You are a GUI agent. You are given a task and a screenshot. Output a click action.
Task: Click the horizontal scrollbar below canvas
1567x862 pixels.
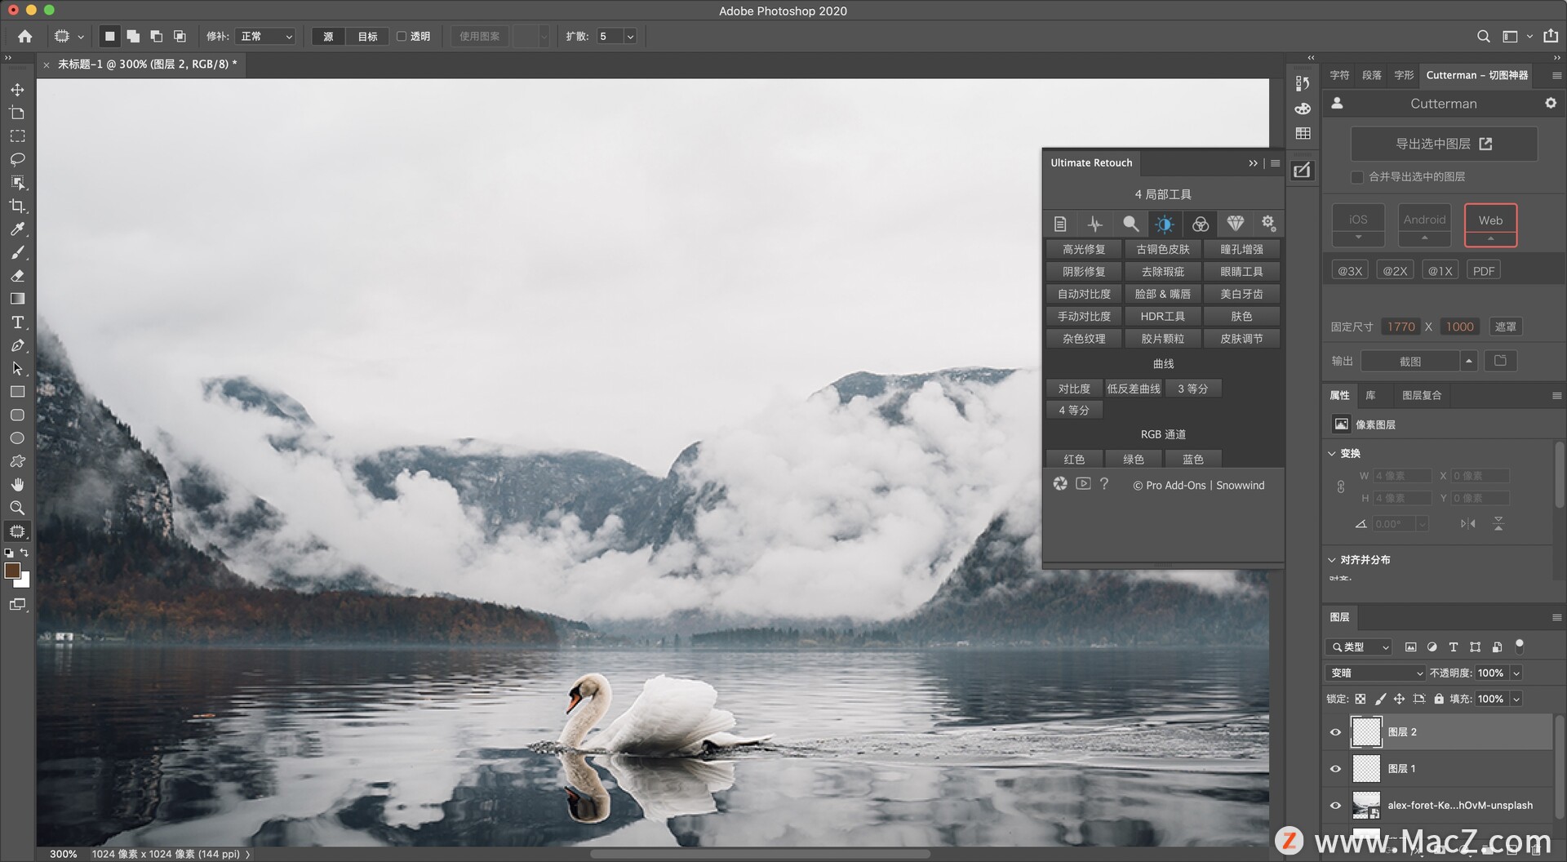tap(759, 854)
